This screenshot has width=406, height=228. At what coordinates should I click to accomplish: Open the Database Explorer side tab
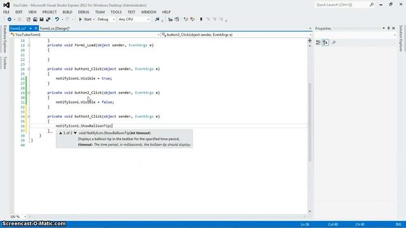tap(4, 39)
